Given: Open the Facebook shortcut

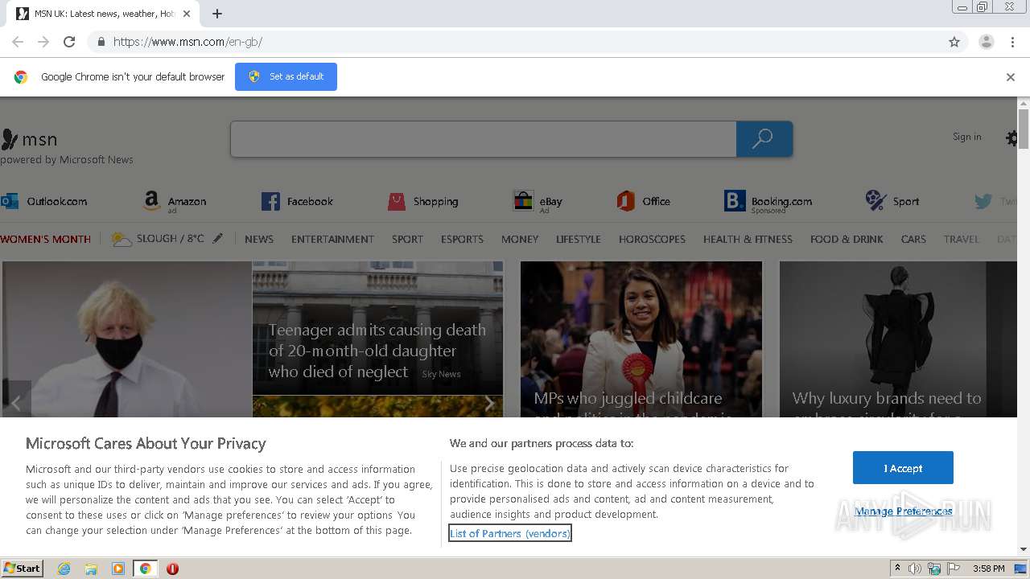Looking at the screenshot, I should pos(297,201).
